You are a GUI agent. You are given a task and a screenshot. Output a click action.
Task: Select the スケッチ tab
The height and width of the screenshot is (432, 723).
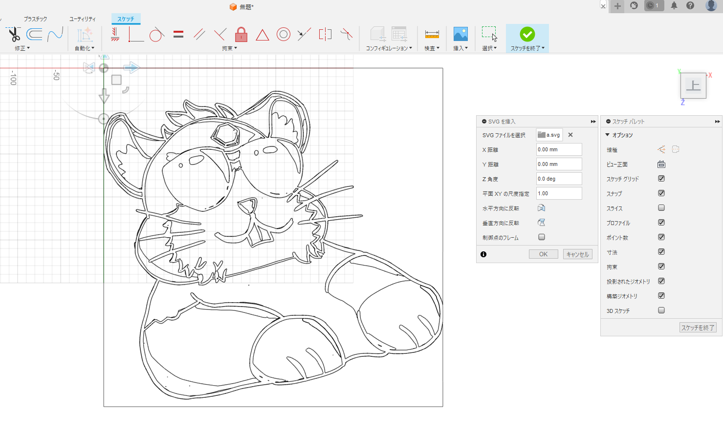[126, 19]
